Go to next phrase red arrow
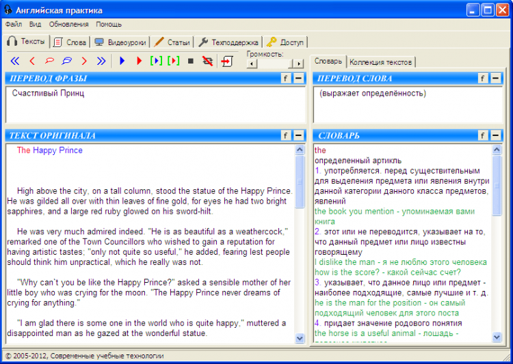 (84, 61)
